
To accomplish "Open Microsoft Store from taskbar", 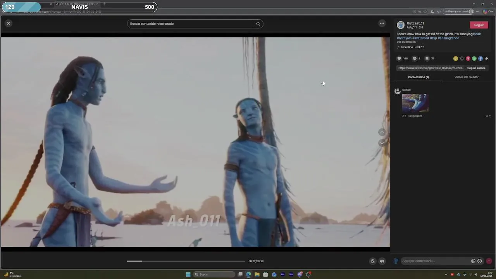I will (265, 274).
